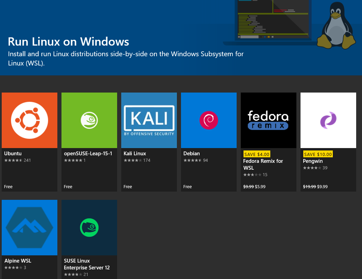This screenshot has height=279, width=362.
Task: Click the Free price under Kali Linux
Action: 128,186
